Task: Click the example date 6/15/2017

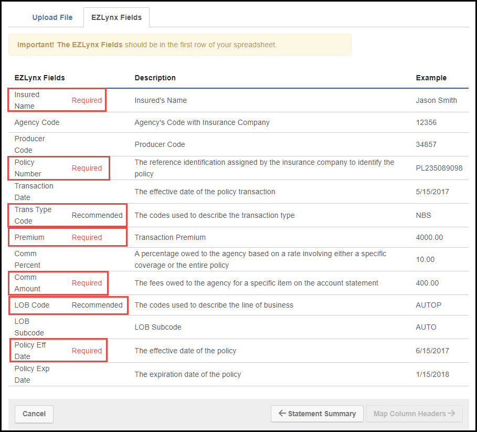Action: pos(432,351)
